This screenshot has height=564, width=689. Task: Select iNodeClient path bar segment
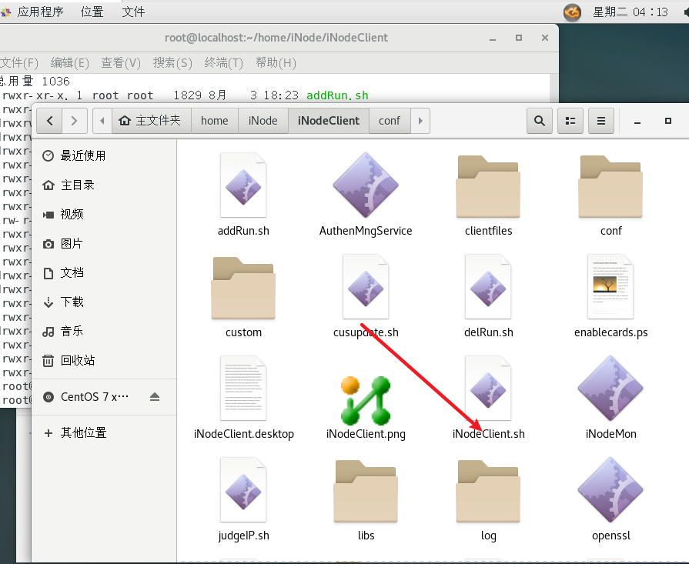point(328,121)
